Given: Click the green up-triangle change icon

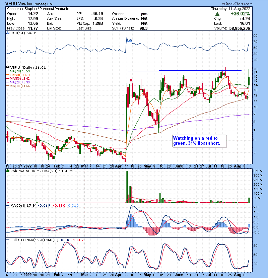Looking at the screenshot, I should [217, 14].
